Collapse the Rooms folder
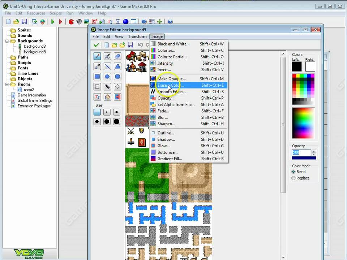 (7, 84)
